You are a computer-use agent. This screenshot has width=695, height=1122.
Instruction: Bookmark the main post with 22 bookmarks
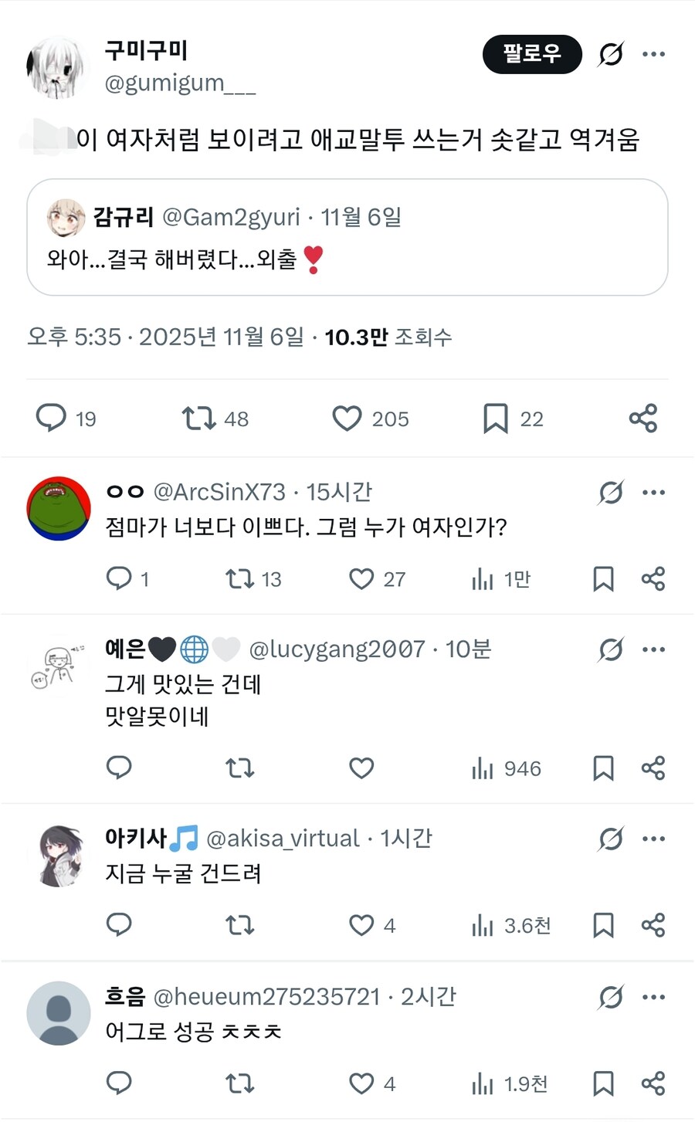coord(495,419)
